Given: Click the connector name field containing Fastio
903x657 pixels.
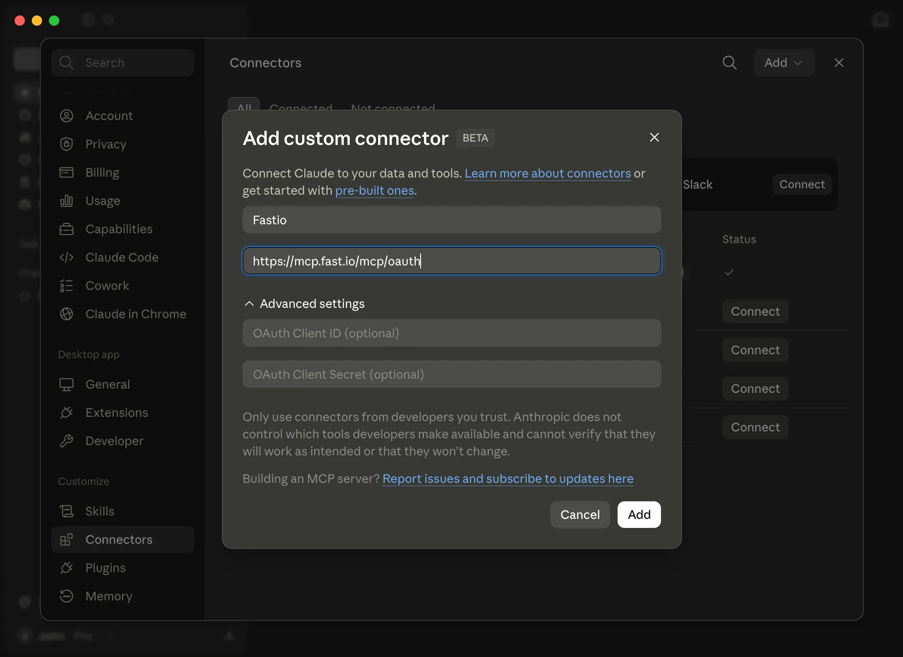Looking at the screenshot, I should click(451, 220).
